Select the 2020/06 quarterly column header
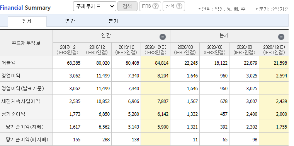The width and height of the screenshot is (294, 146). coord(214,49)
